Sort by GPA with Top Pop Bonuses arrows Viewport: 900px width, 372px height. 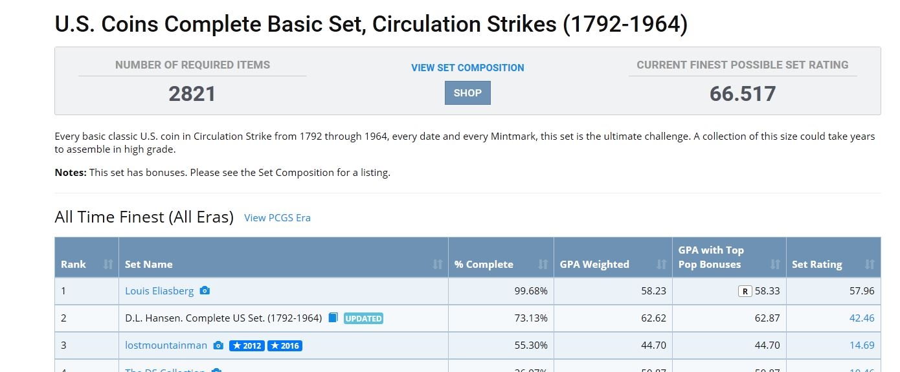point(776,264)
